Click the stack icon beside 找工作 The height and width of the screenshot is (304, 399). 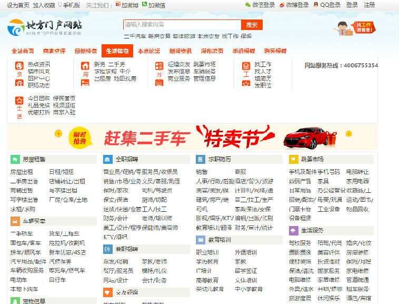[246, 66]
